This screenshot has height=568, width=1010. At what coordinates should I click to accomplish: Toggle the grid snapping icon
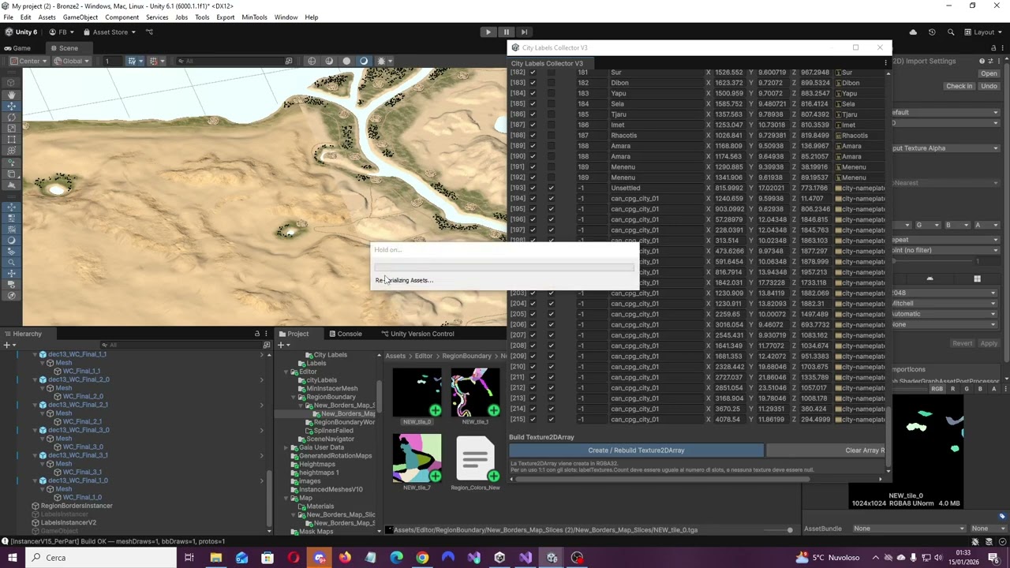pyautogui.click(x=153, y=61)
